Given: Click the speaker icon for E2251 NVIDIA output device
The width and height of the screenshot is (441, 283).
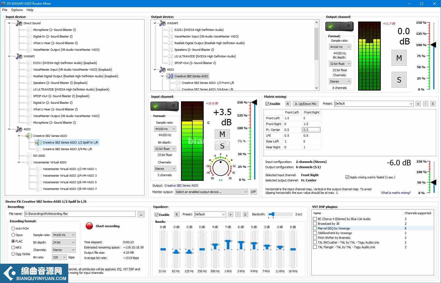Looking at the screenshot, I should [x=170, y=30].
